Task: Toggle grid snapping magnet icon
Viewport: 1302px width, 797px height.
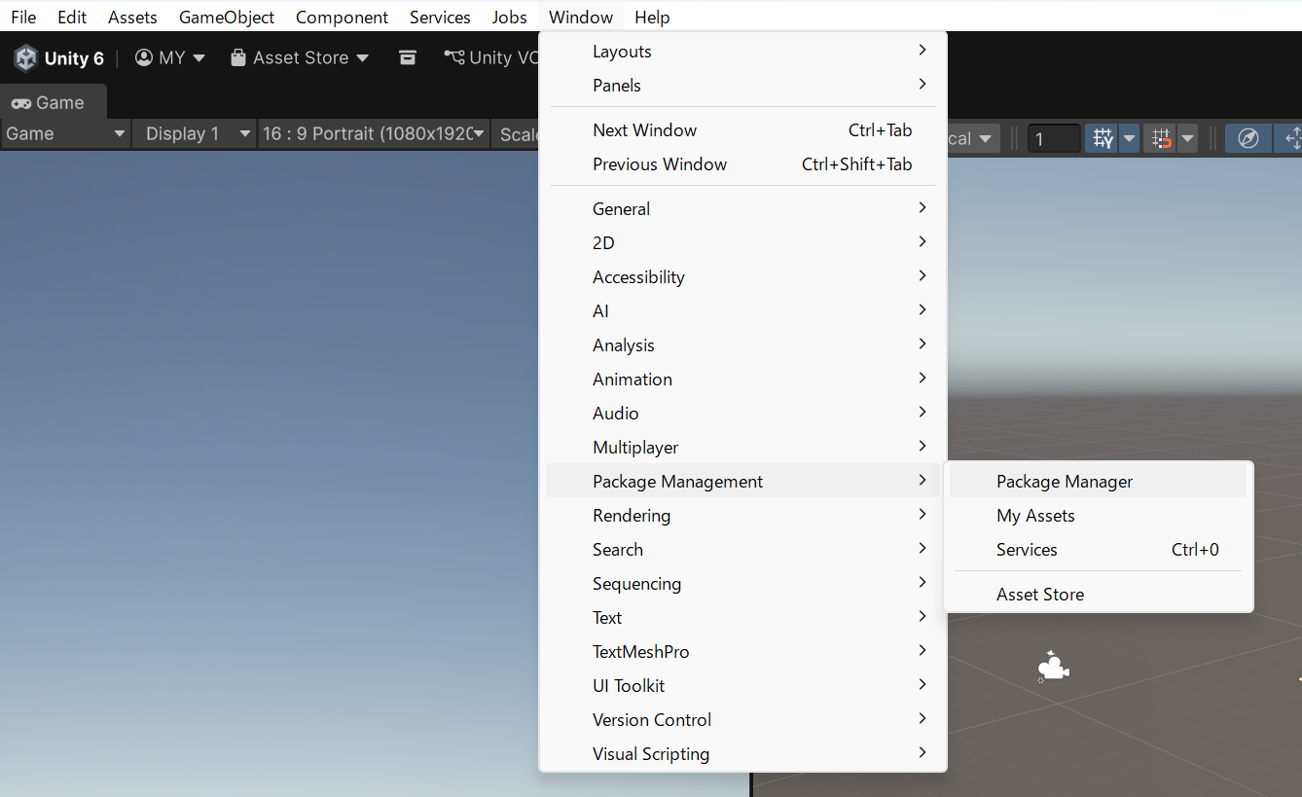Action: pyautogui.click(x=1161, y=138)
